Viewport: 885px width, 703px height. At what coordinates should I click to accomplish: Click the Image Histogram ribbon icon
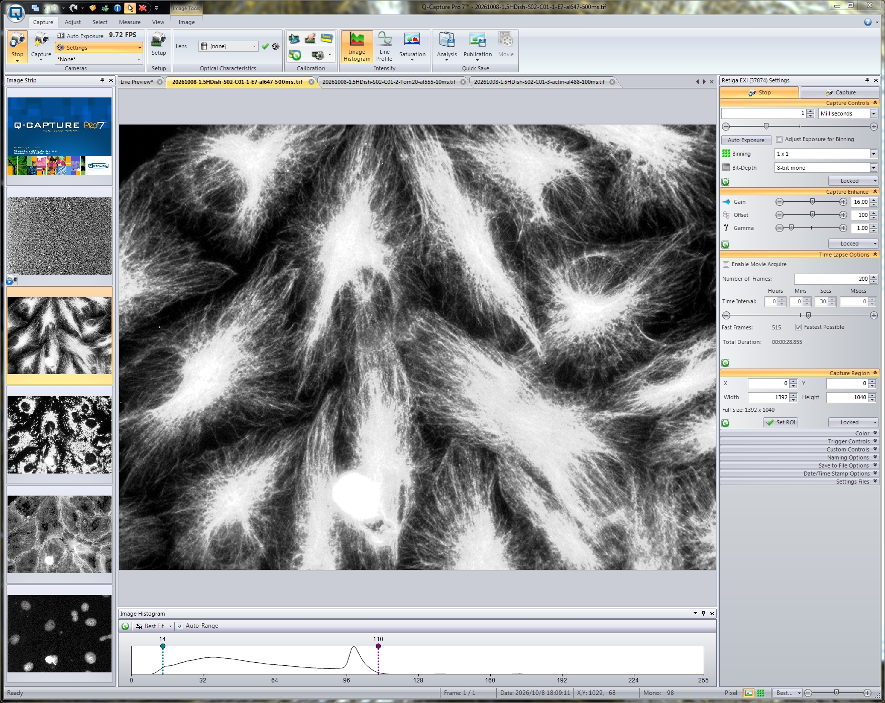tap(357, 47)
